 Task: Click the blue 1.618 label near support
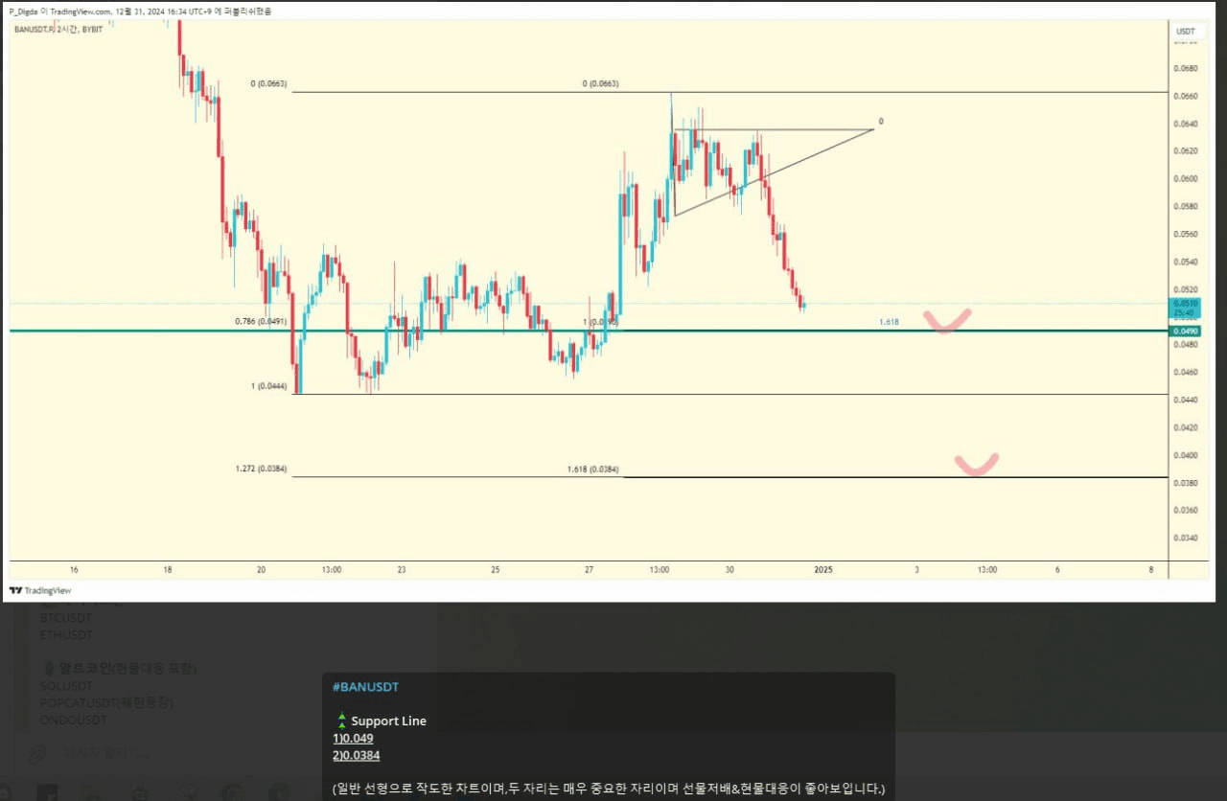pos(889,322)
